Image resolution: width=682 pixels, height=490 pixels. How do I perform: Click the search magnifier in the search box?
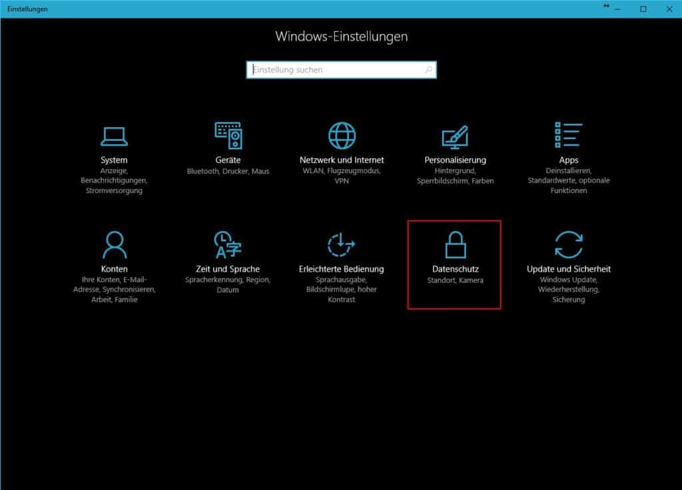pyautogui.click(x=429, y=69)
